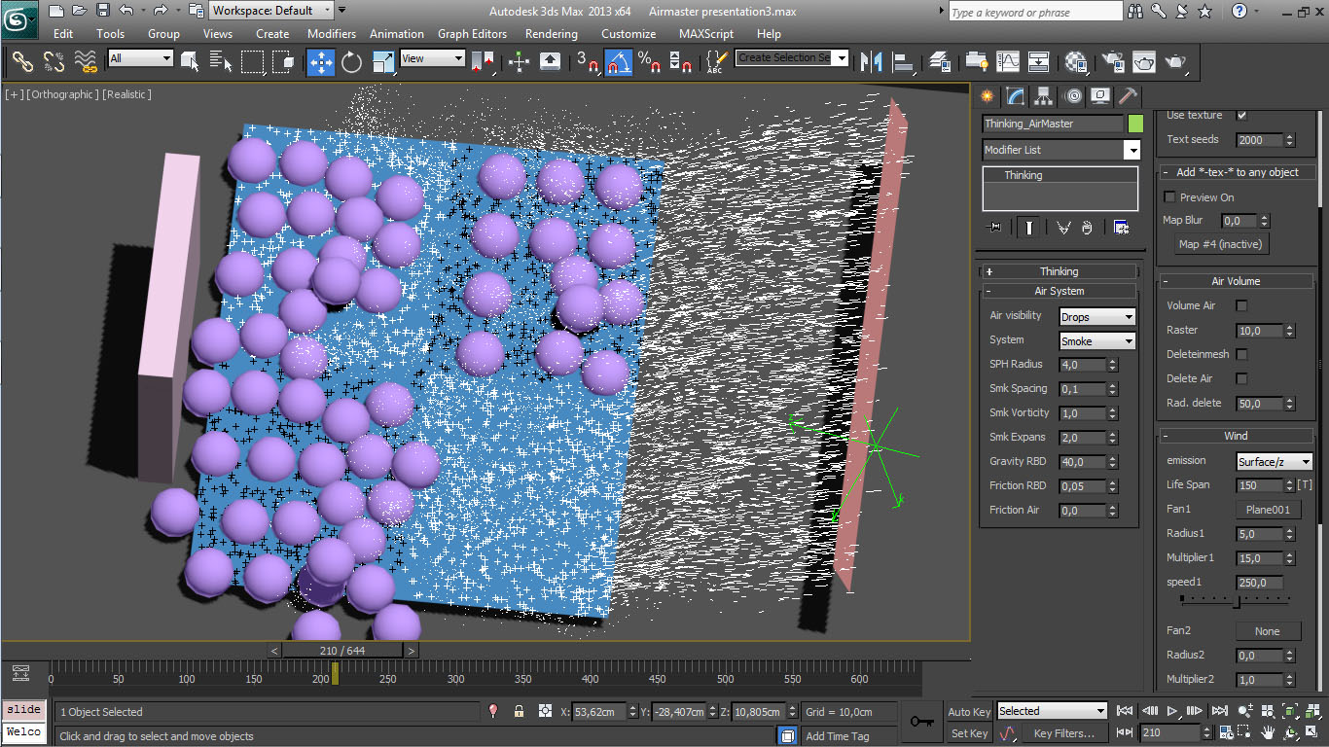Open the Modifiers menu
1329x747 pixels.
pos(332,33)
